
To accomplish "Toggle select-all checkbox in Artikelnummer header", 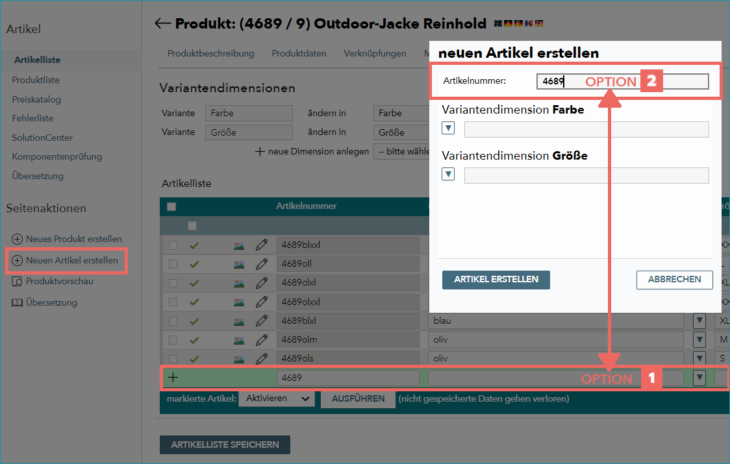I will pyautogui.click(x=171, y=206).
